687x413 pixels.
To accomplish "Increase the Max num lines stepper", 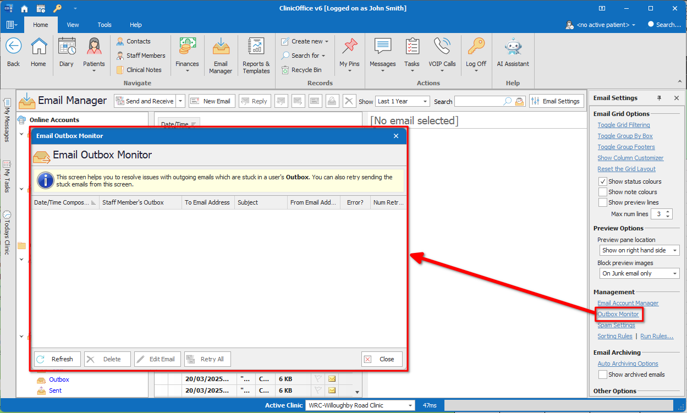I will point(668,212).
